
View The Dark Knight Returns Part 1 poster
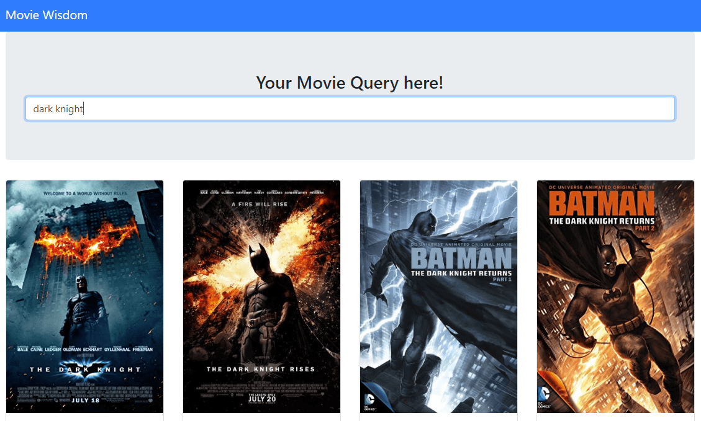(438, 296)
